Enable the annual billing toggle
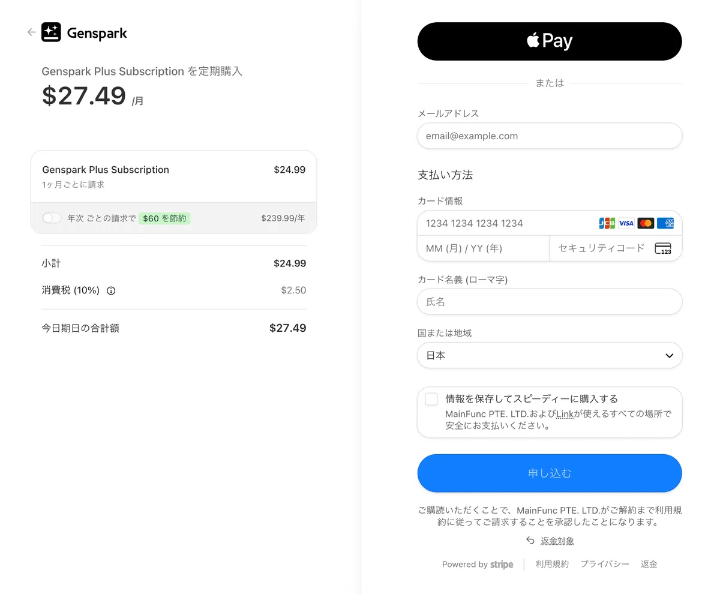Screen dimensions: 720x594 click(x=52, y=218)
